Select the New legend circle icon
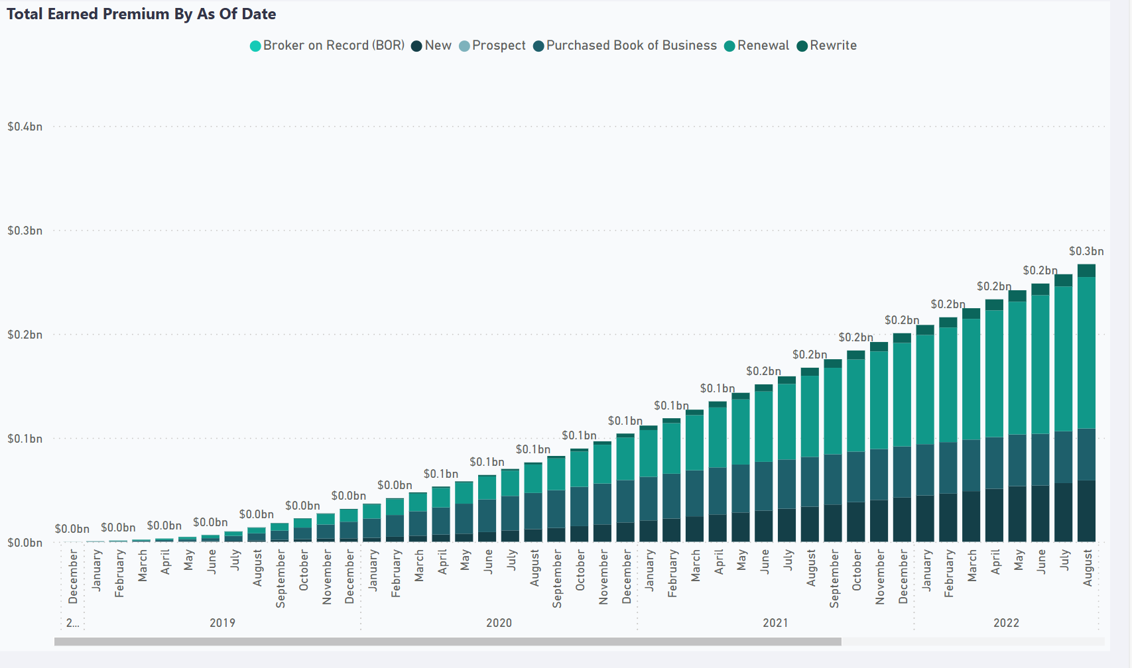 (416, 46)
